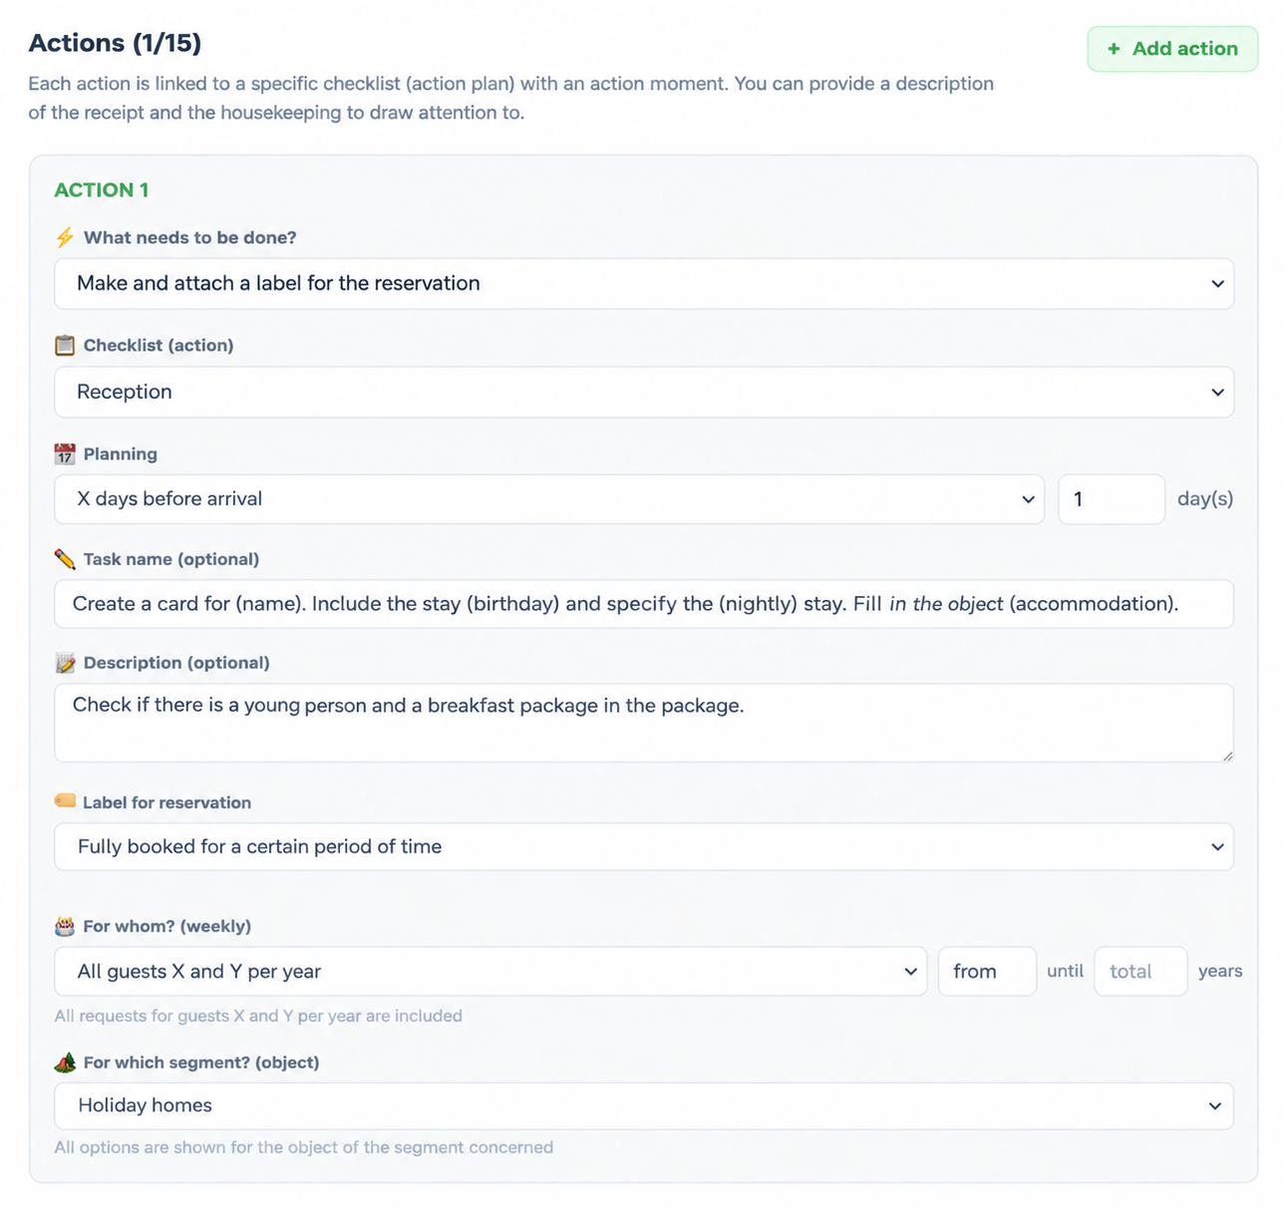Expand the Reception checklist dropdown
1287x1214 pixels.
[x=644, y=392]
